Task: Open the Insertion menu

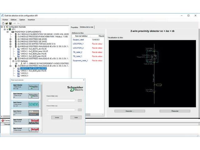Action: point(31,20)
